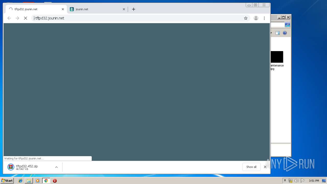Bookmark this page with the star
327x184 pixels.
[x=246, y=18]
